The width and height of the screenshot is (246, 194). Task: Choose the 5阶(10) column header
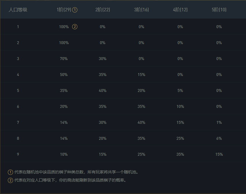click(x=219, y=10)
